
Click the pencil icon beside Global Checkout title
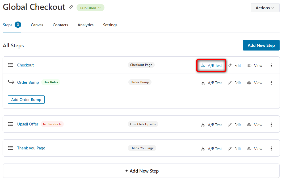point(71,7)
